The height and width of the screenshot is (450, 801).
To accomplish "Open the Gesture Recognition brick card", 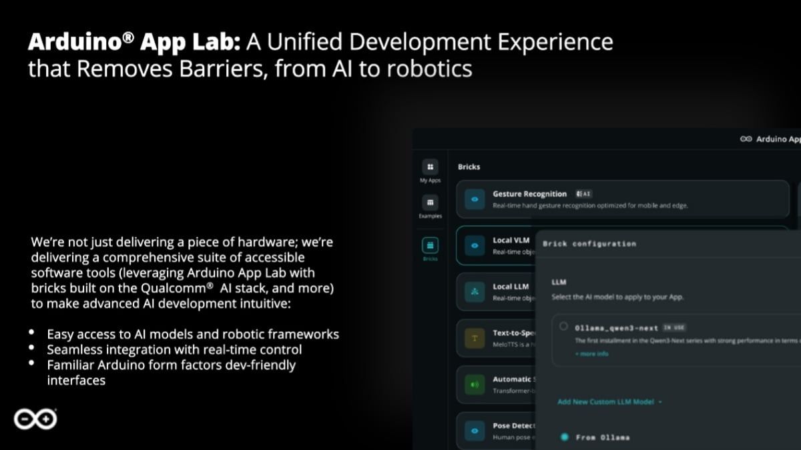I will point(623,199).
